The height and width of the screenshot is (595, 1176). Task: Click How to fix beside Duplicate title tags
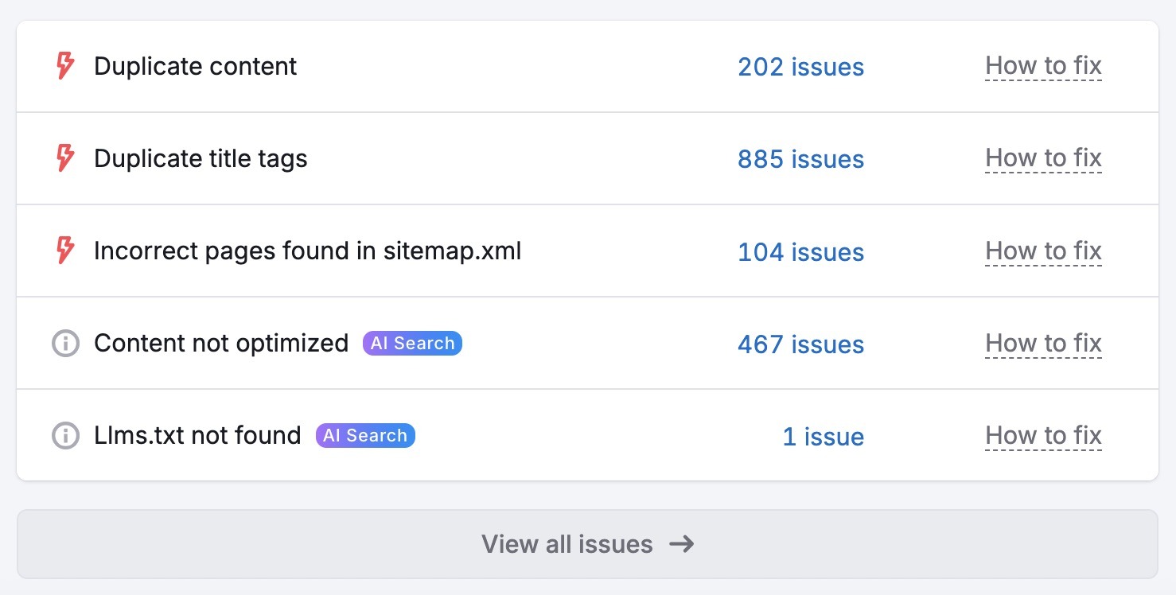click(x=1043, y=158)
